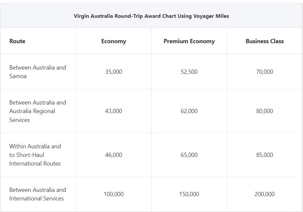
Task: Click the Between Australia and Samoa route
Action: pyautogui.click(x=37, y=72)
